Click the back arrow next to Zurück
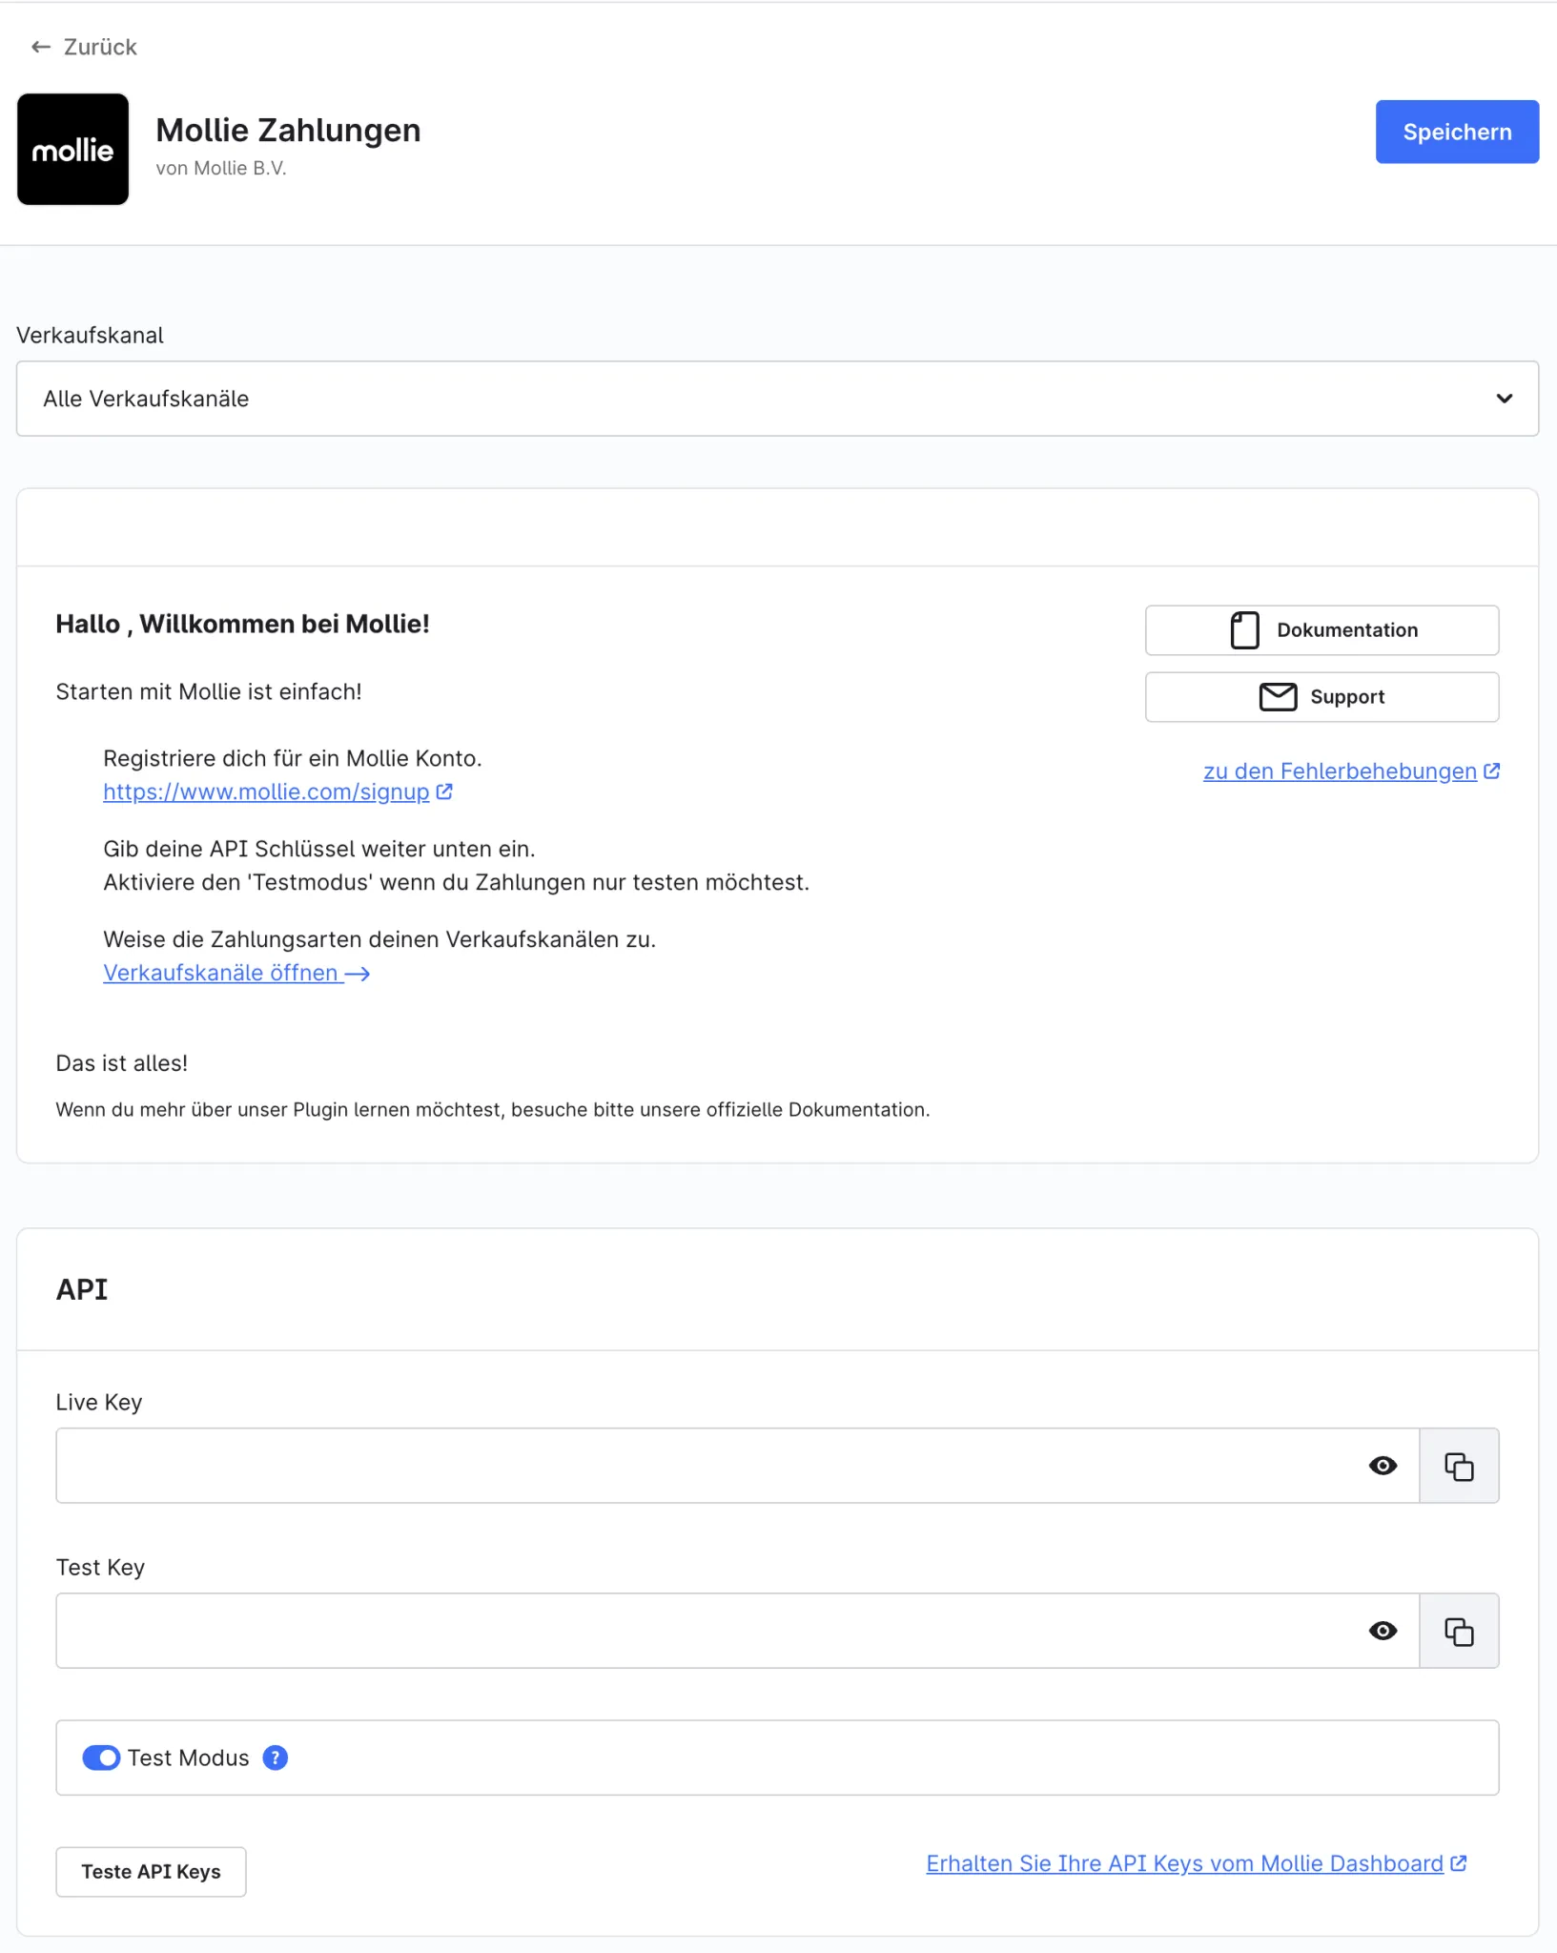 pyautogui.click(x=40, y=47)
